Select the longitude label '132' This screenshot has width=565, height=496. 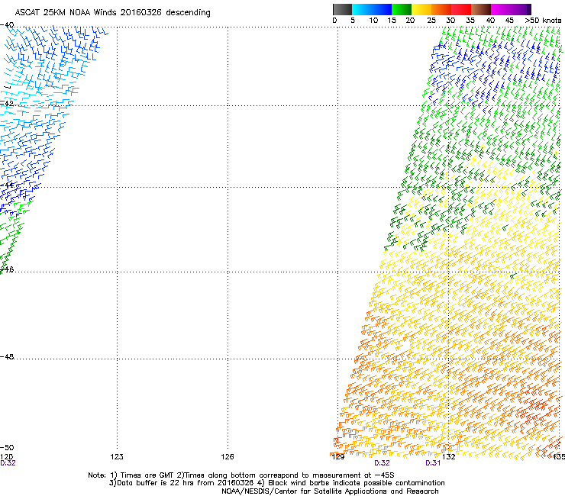449,457
